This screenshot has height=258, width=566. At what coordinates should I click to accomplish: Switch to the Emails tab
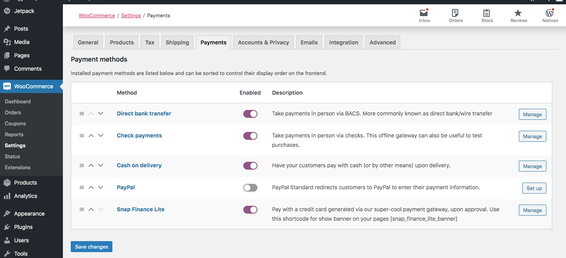coord(309,42)
